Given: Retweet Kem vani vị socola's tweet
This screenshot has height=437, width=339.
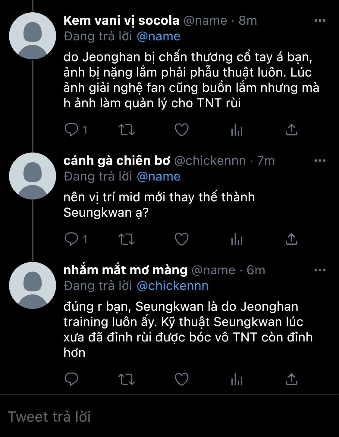Looking at the screenshot, I should [x=126, y=130].
